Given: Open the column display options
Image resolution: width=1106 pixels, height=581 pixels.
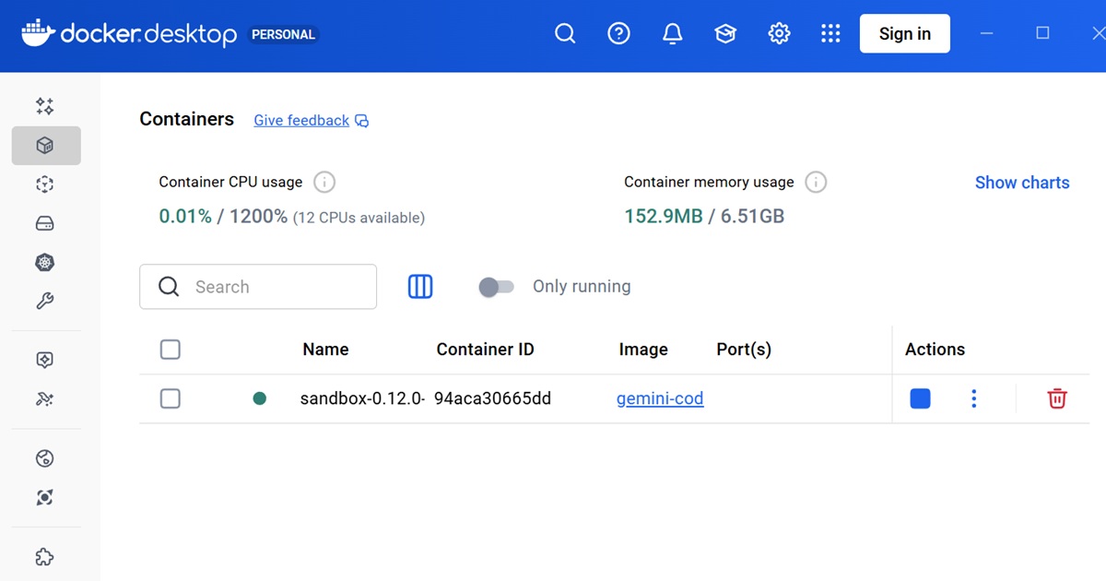Looking at the screenshot, I should point(420,287).
